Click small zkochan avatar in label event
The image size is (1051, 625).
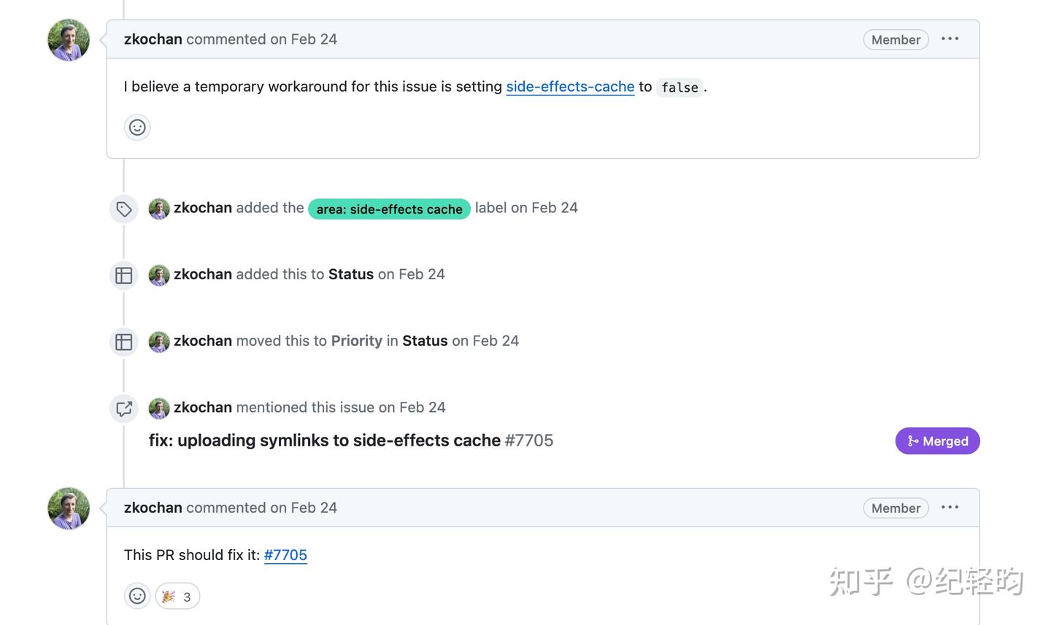[159, 209]
